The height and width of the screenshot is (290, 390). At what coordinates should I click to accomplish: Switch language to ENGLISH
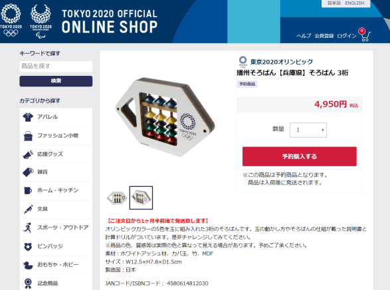point(354,3)
